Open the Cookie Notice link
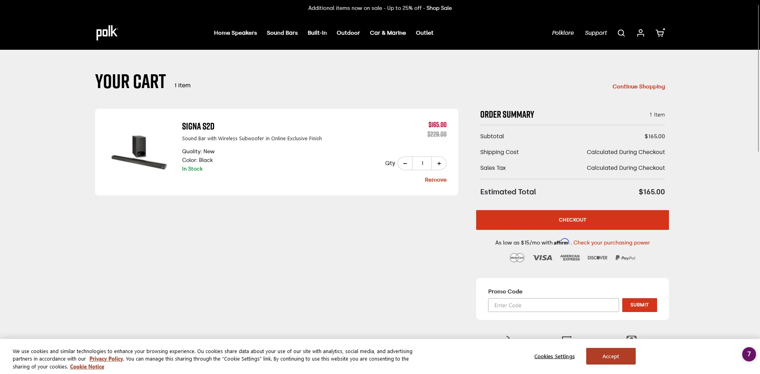 pos(87,367)
